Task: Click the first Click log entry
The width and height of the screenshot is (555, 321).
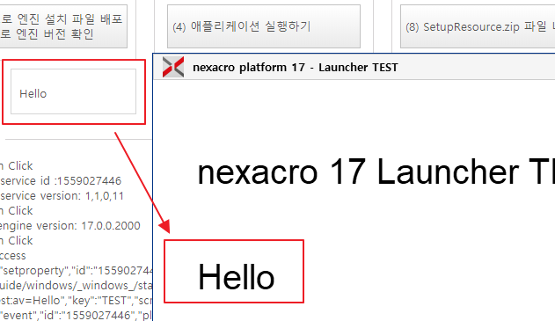Action: pyautogui.click(x=17, y=165)
